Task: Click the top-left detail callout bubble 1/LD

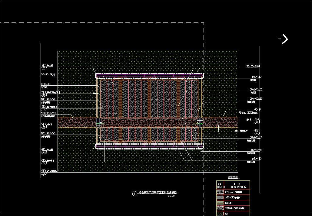Action: tap(43, 67)
